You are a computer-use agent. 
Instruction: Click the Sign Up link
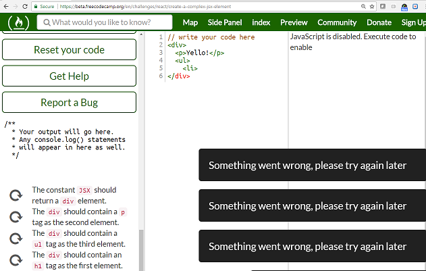coord(413,22)
